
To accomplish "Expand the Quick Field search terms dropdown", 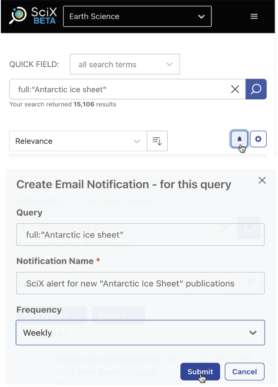I will pyautogui.click(x=125, y=65).
